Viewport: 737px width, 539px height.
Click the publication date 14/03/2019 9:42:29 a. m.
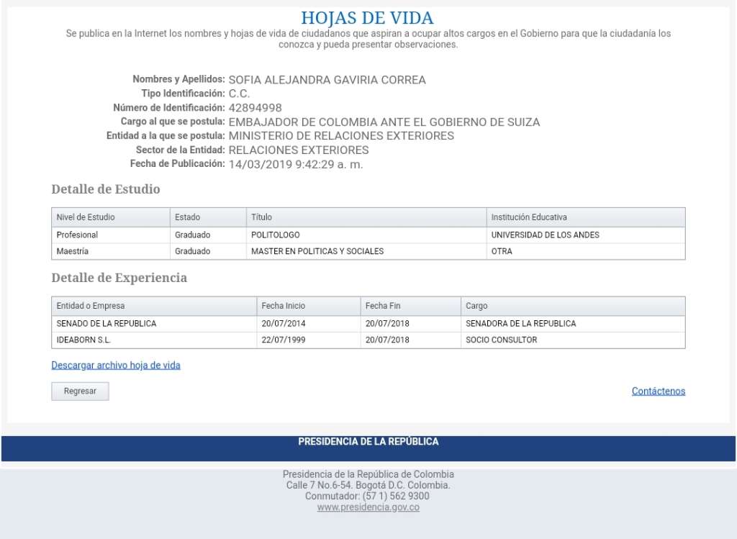296,165
